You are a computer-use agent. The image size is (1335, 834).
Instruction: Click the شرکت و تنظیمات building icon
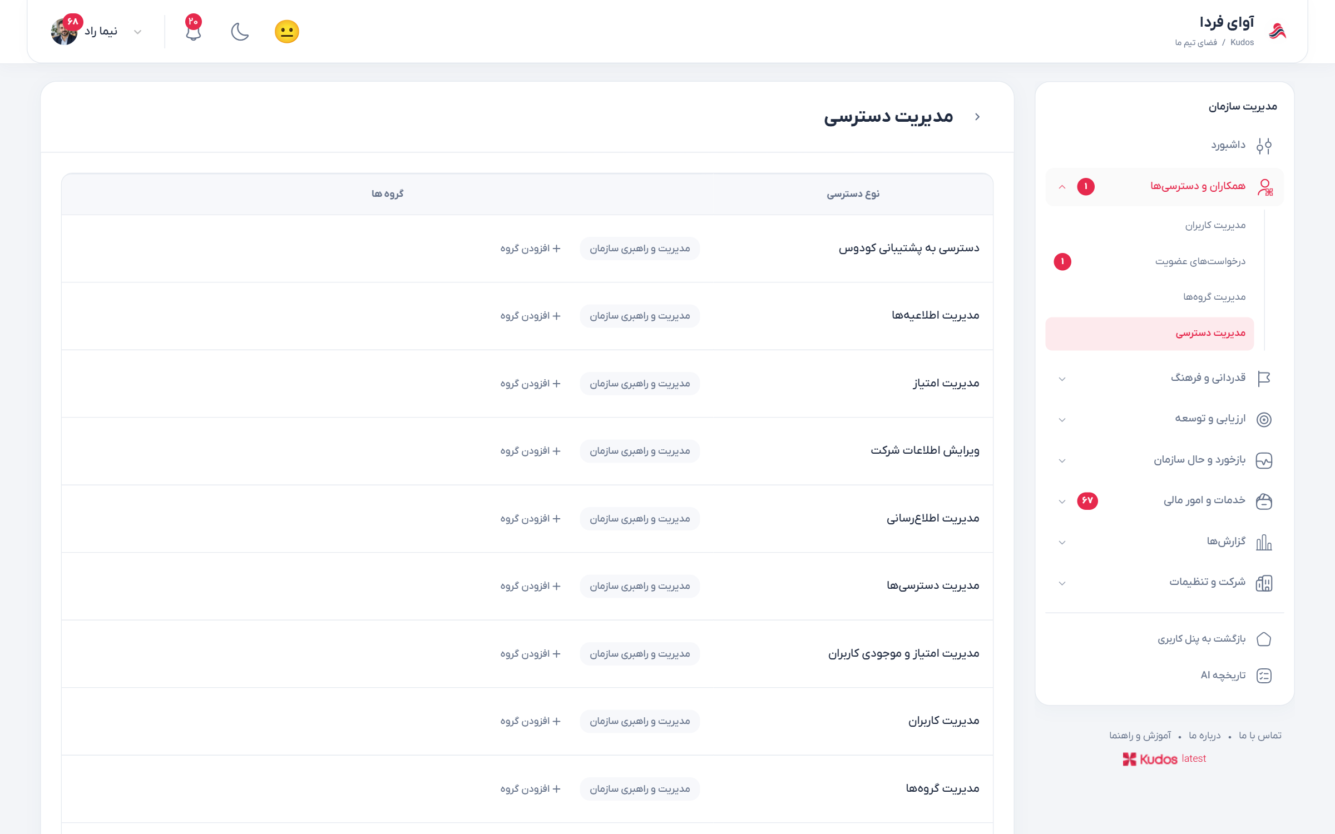[x=1264, y=583]
